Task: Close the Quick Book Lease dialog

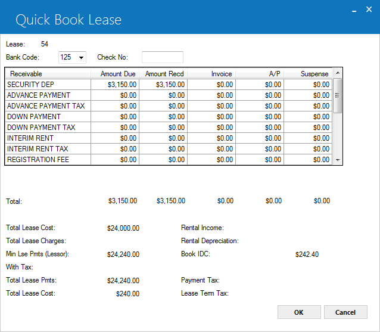Action: coord(369,10)
